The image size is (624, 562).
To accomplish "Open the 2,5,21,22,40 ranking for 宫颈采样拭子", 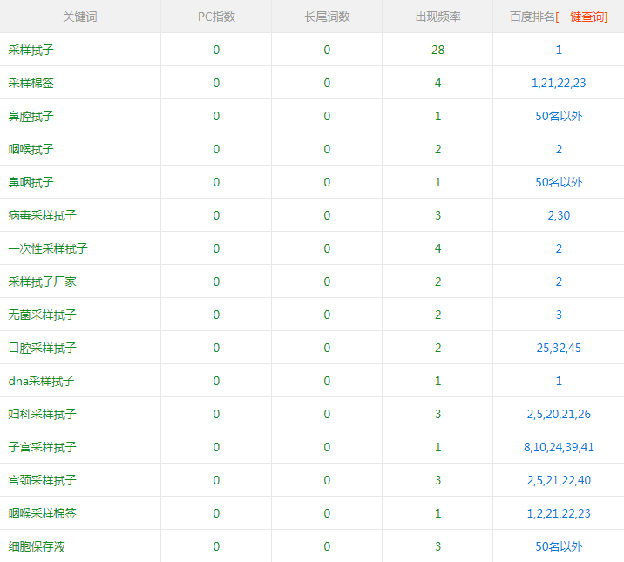I will [559, 480].
